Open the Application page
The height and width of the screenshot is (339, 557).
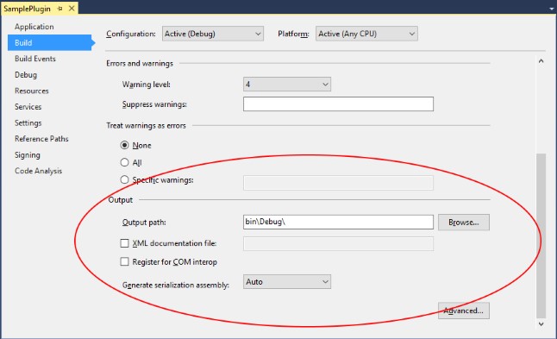[x=34, y=27]
